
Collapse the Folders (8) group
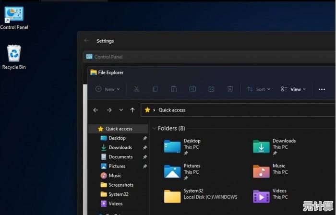click(154, 129)
